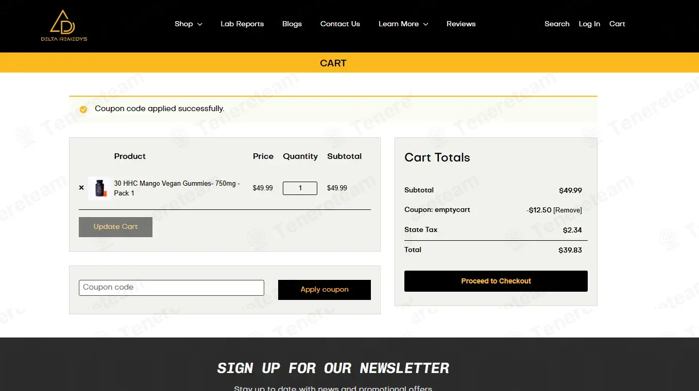Open the HHC Mango Gummies product thumbnail
This screenshot has height=391, width=699.
click(99, 188)
